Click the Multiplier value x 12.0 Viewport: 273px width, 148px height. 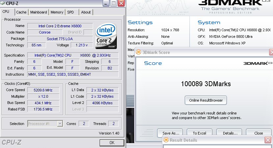pyautogui.click(x=43, y=96)
